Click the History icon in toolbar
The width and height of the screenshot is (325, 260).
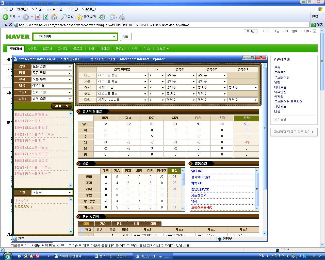click(x=102, y=17)
